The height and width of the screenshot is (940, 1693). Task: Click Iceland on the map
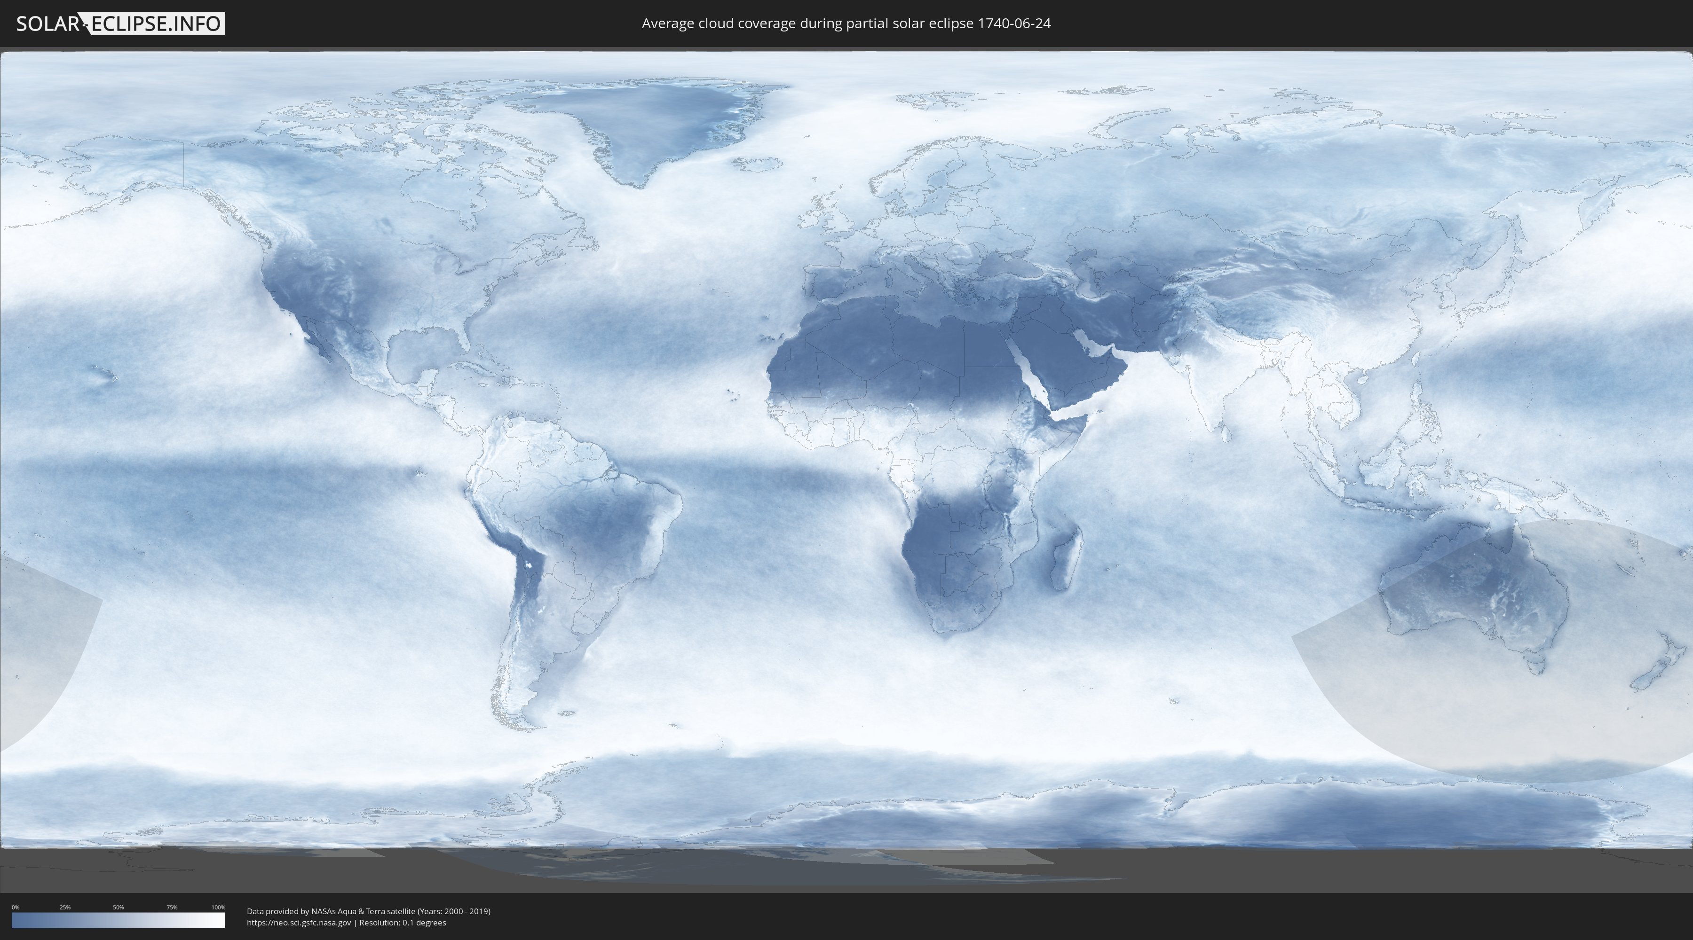click(x=757, y=164)
